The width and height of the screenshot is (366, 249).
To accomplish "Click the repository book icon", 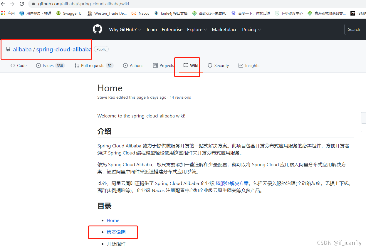I will 8,49.
